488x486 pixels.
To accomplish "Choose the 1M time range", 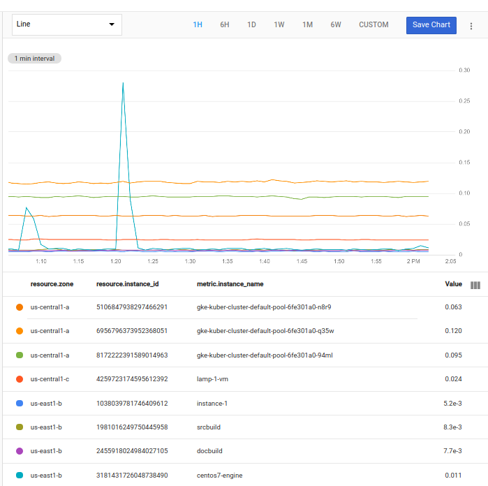I will 307,24.
